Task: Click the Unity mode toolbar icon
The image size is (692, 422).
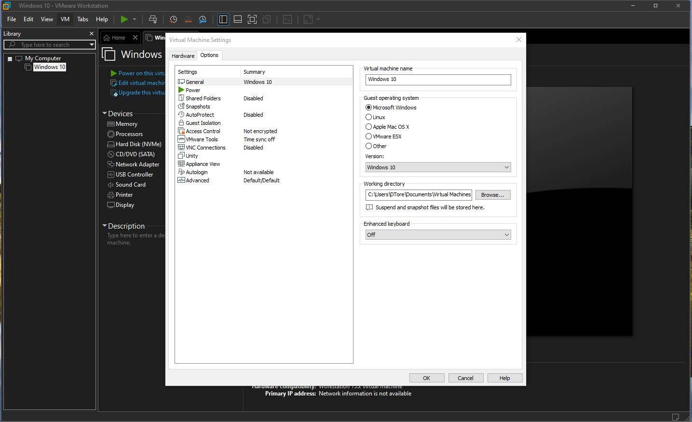Action: pyautogui.click(x=267, y=19)
